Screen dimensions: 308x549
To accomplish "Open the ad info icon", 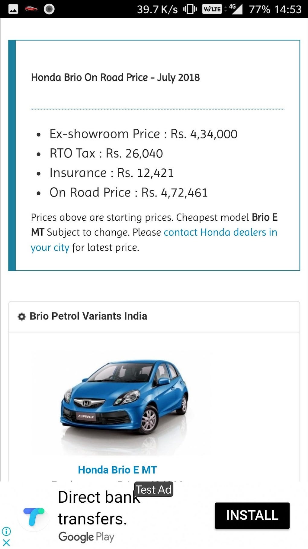I will (x=6, y=531).
